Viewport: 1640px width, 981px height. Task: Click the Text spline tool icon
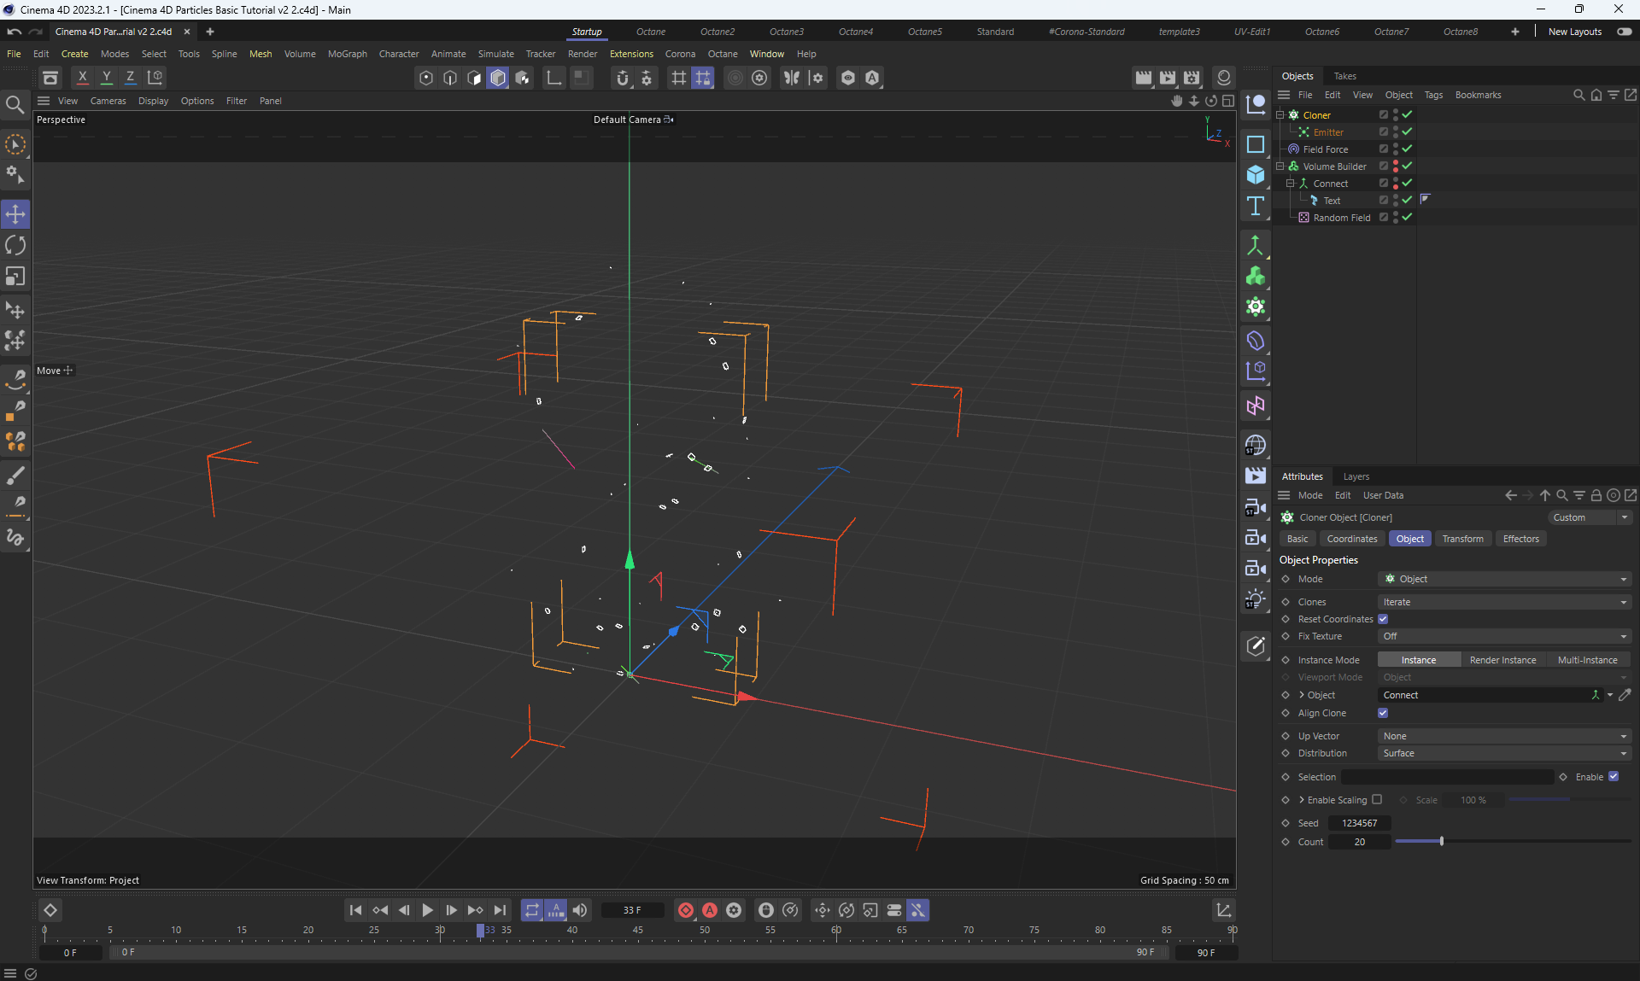[x=1255, y=206]
